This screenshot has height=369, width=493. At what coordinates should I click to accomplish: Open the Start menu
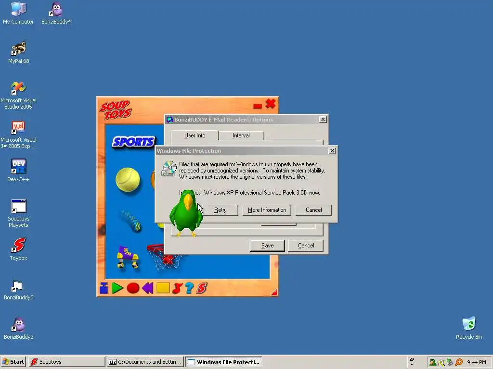[x=13, y=362]
